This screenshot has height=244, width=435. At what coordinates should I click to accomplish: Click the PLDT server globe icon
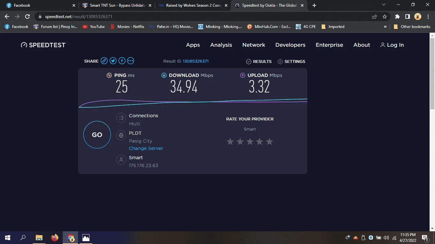pyautogui.click(x=121, y=136)
